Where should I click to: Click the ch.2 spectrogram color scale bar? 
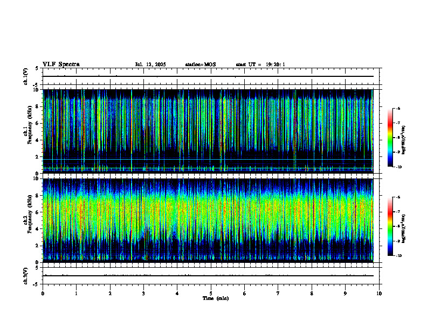click(x=390, y=226)
